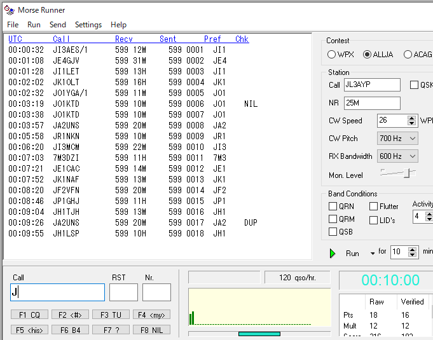
Task: Click the run duration minutes field 10
Action: (399, 252)
